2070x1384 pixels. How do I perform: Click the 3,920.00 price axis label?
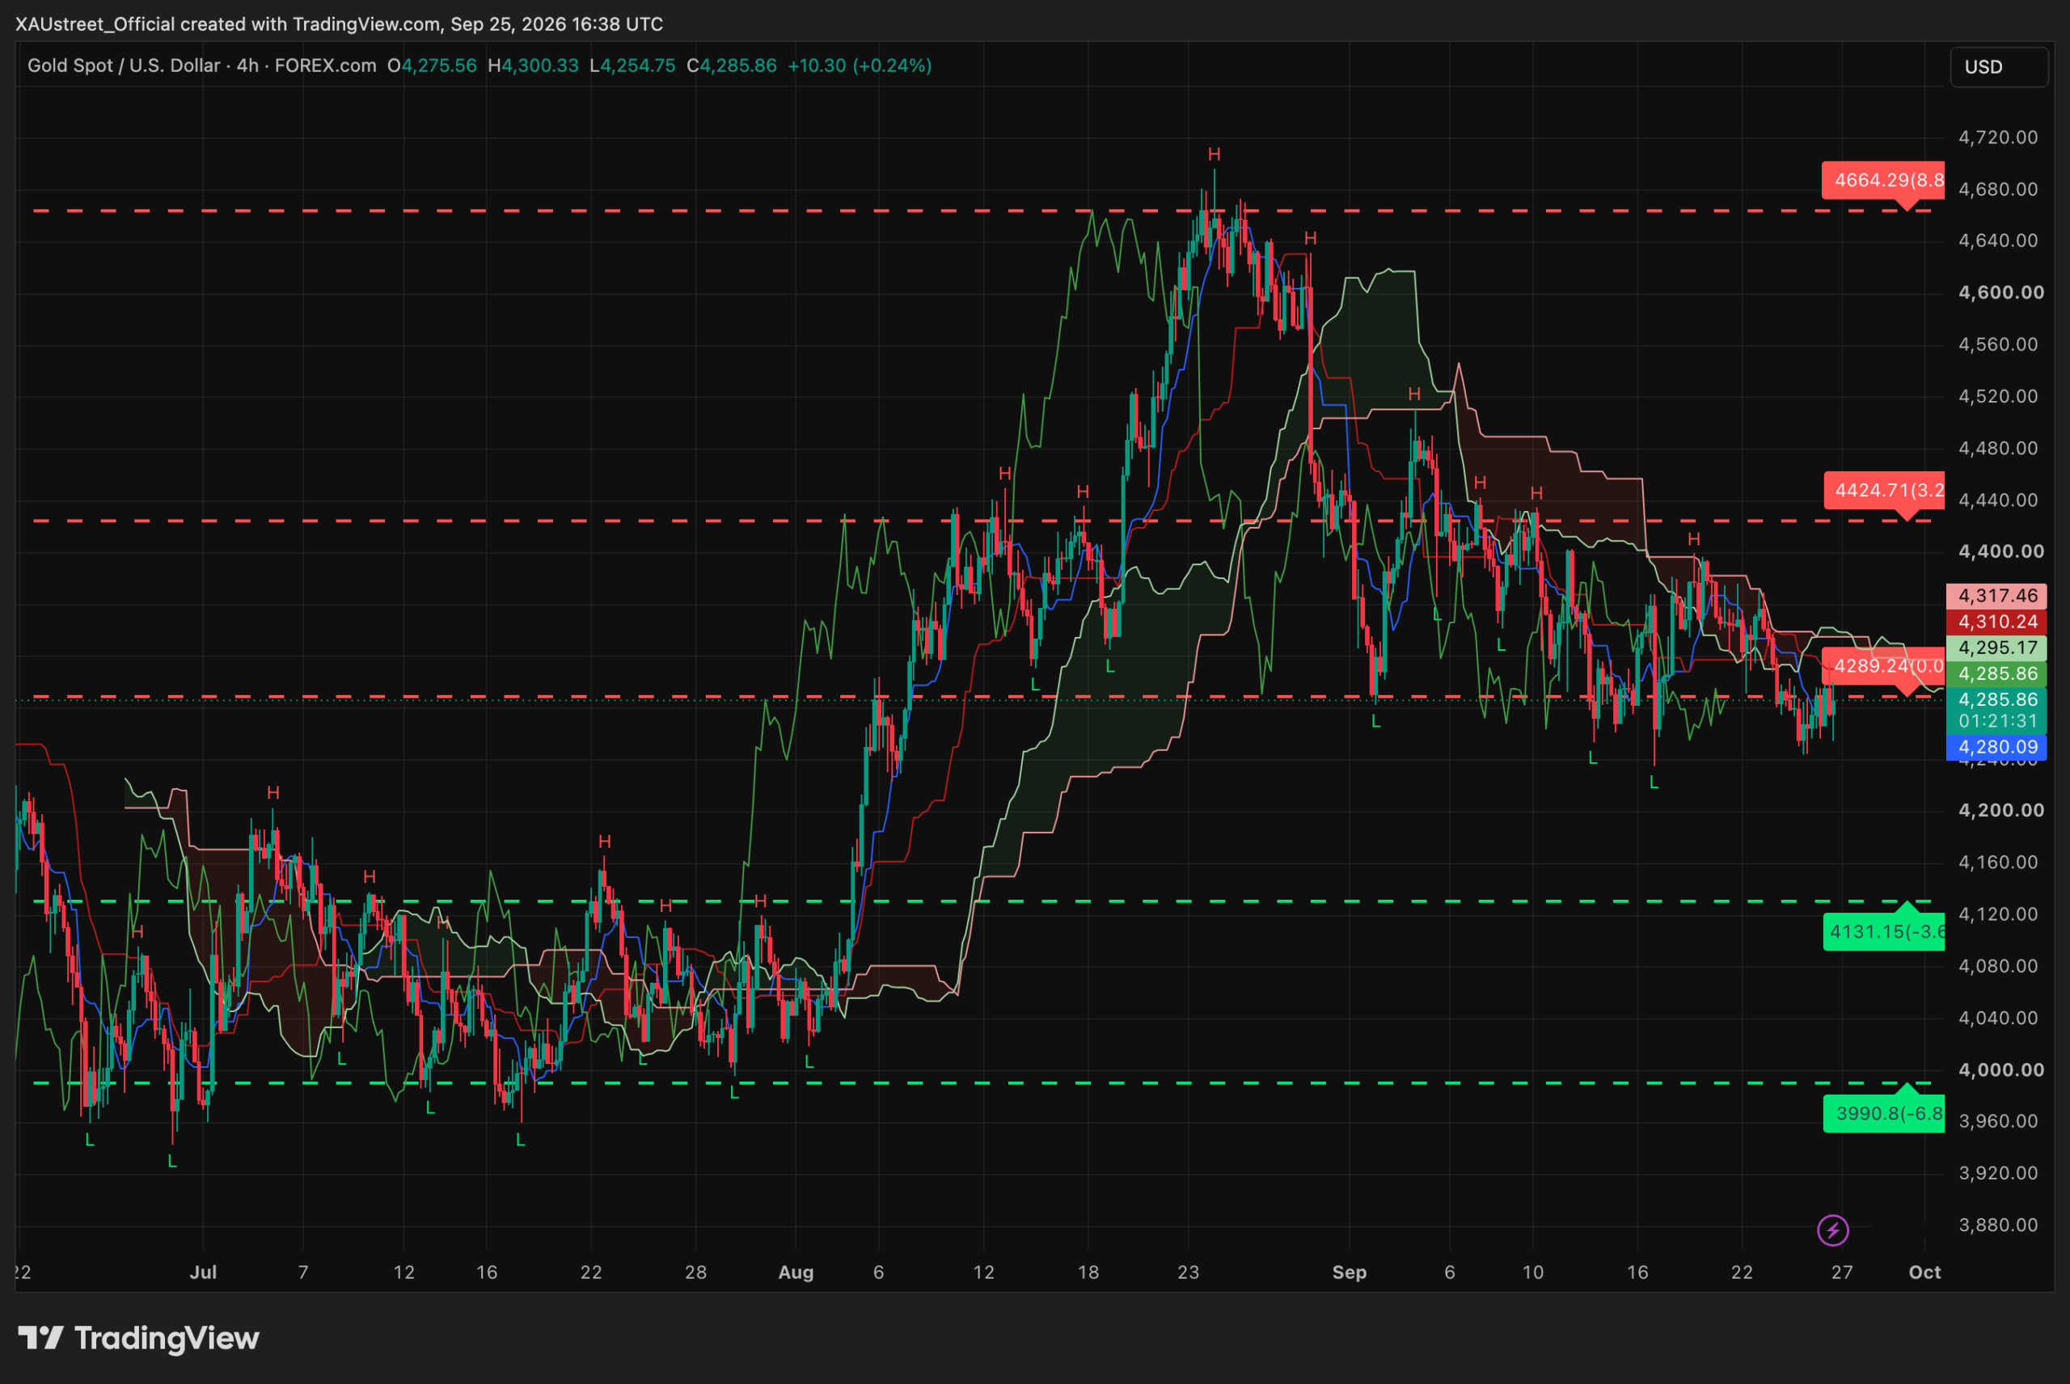[x=1997, y=1173]
